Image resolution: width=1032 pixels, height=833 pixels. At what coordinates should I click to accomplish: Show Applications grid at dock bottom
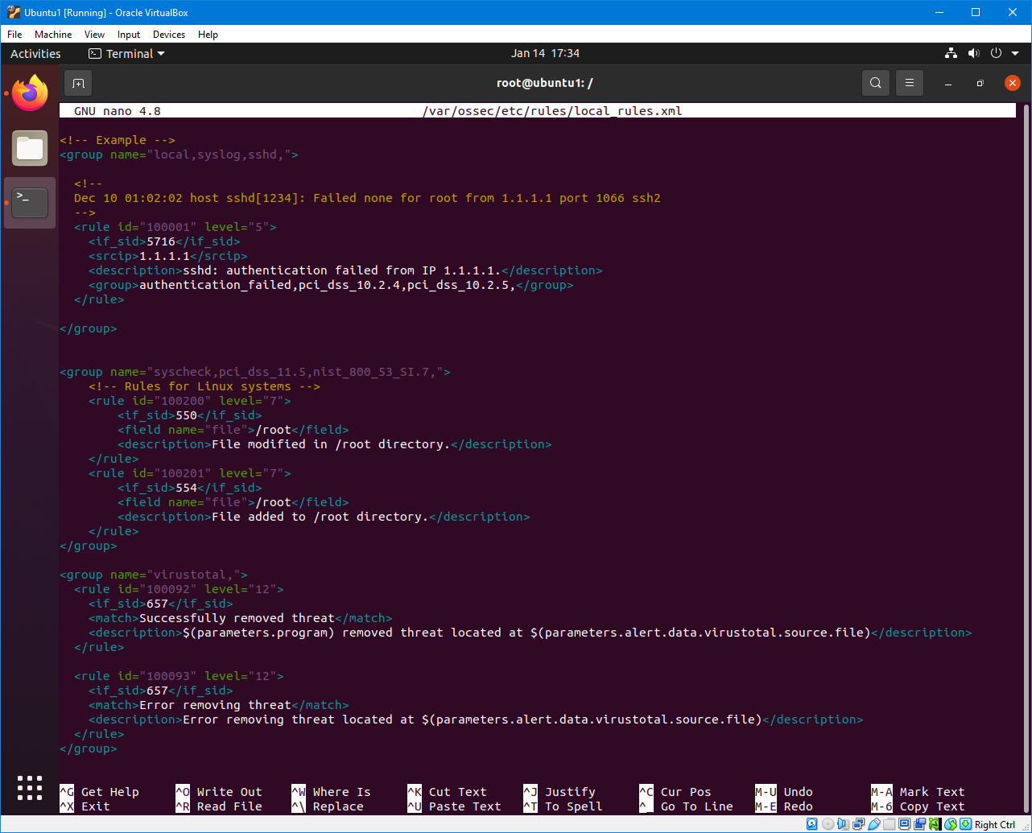[30, 788]
